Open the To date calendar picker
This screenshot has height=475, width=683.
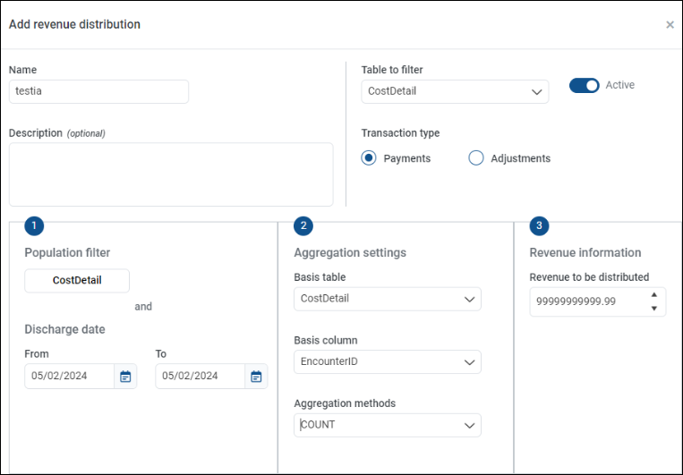click(256, 377)
